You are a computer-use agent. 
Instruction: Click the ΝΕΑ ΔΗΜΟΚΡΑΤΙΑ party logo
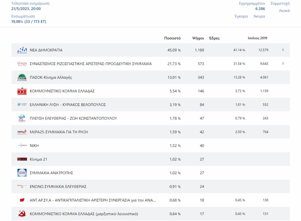22,50
